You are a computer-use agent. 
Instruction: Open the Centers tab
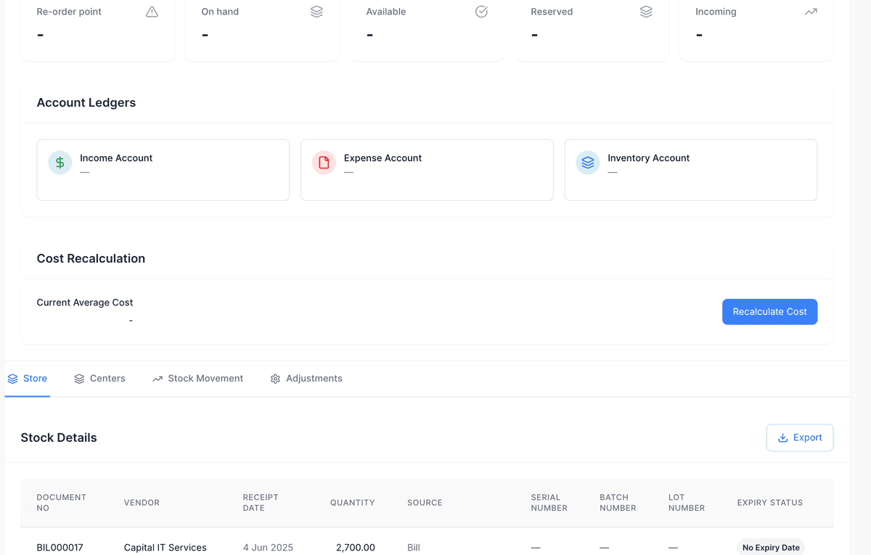pos(99,379)
